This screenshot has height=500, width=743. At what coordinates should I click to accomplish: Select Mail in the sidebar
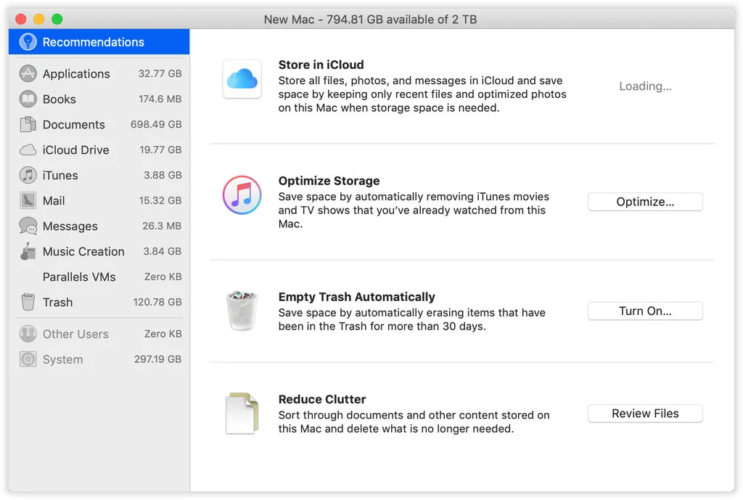pos(99,200)
